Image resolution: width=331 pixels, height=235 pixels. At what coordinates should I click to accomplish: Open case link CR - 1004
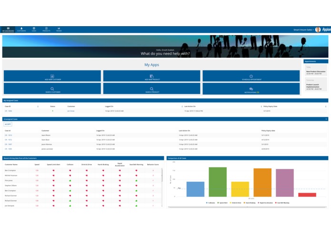coord(9,111)
